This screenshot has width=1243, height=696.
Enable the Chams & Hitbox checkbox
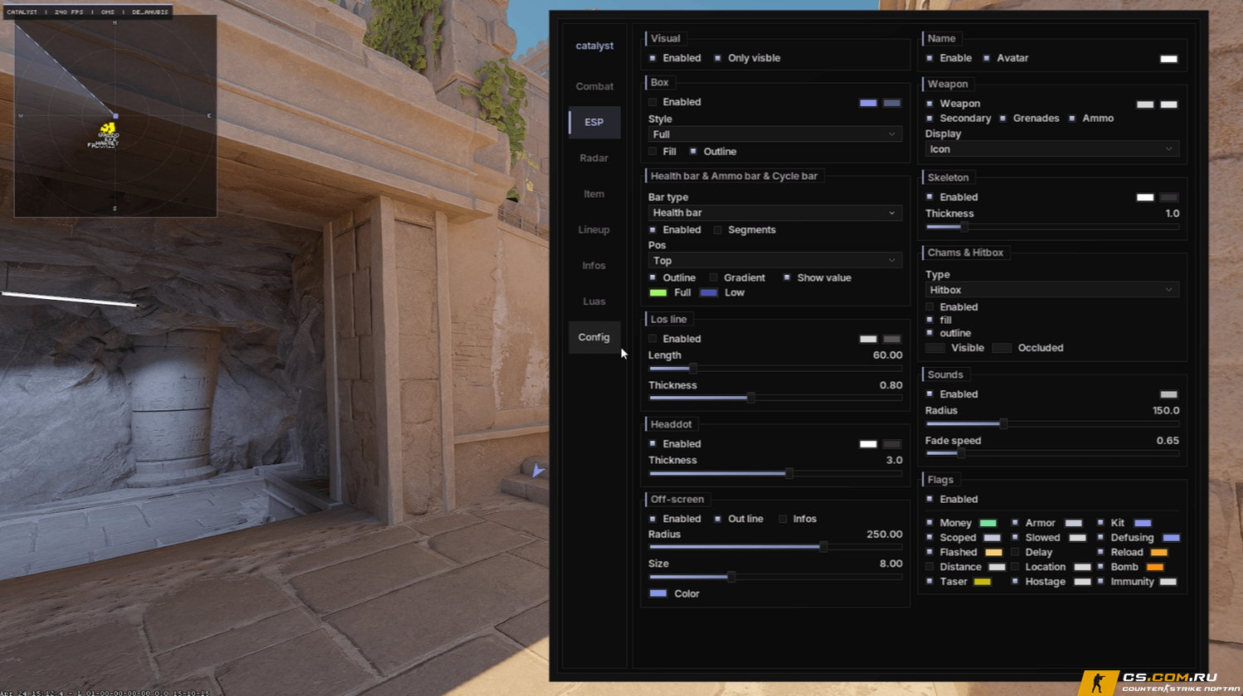point(930,307)
